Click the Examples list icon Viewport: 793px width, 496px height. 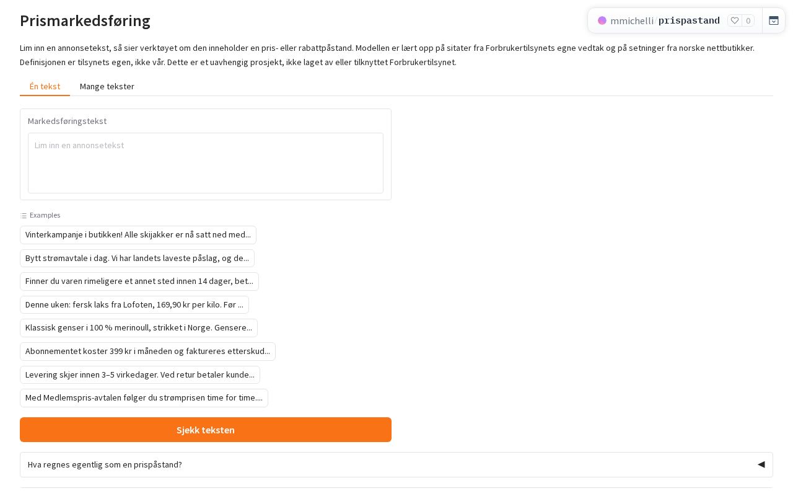point(24,216)
